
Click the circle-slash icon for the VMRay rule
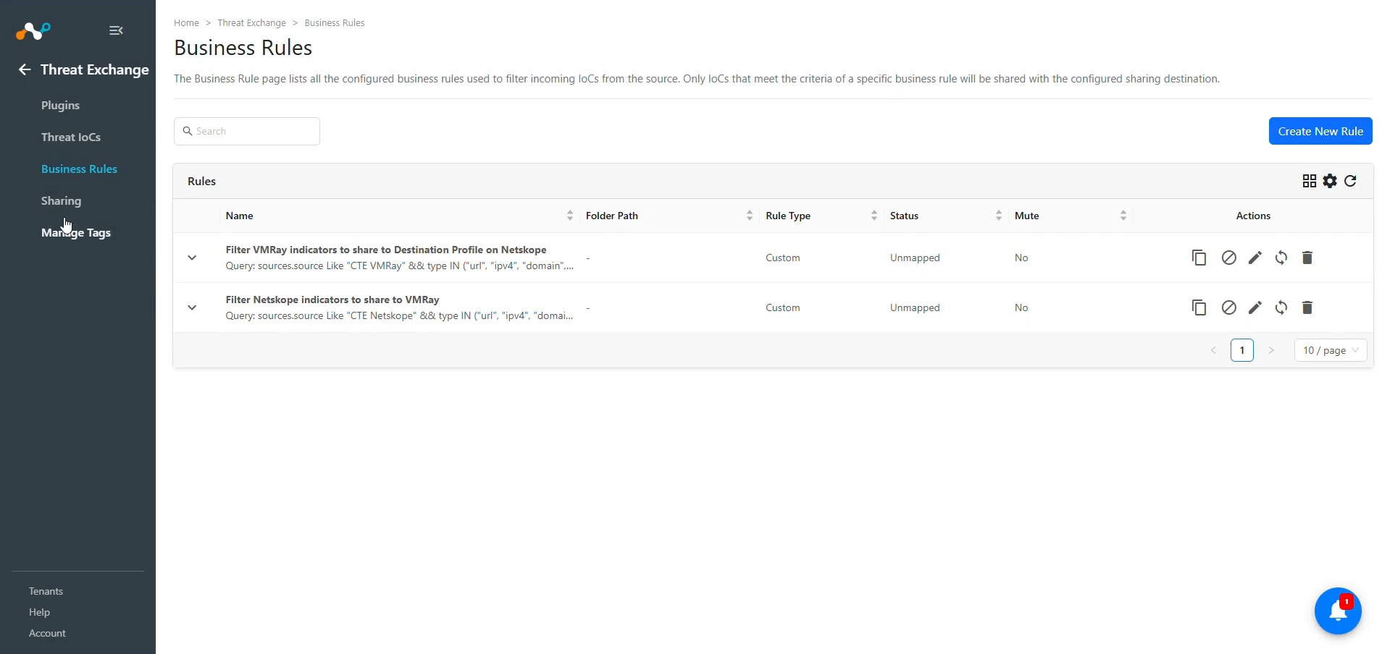click(1228, 258)
